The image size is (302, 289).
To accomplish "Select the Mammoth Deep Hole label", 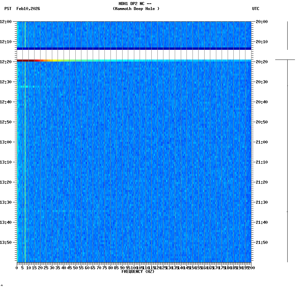I will click(136, 9).
